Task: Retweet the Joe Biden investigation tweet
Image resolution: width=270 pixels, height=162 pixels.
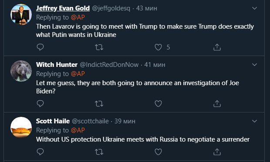Action: (x=99, y=104)
